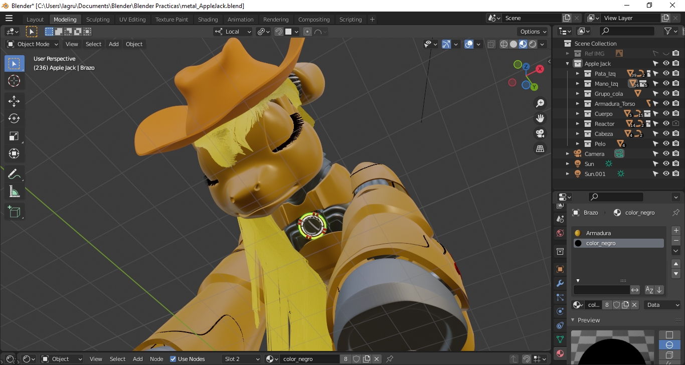Open the Data link dropdown
This screenshot has width=685, height=365.
click(662, 305)
